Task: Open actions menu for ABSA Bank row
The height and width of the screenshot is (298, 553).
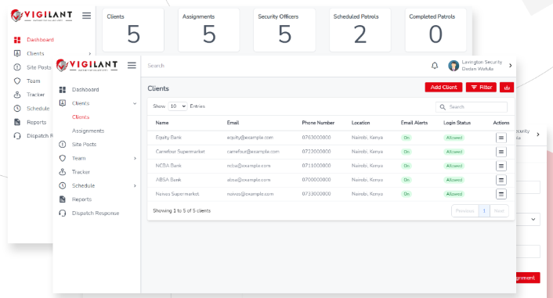Action: 501,180
